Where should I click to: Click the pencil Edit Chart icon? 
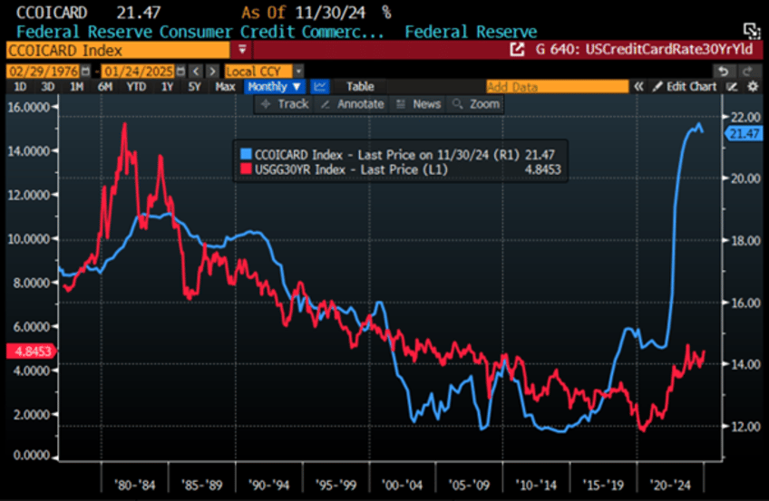tap(657, 87)
